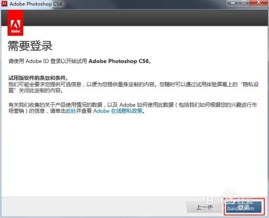Close the Adobe Photoshop CS6 window

coord(259,3)
